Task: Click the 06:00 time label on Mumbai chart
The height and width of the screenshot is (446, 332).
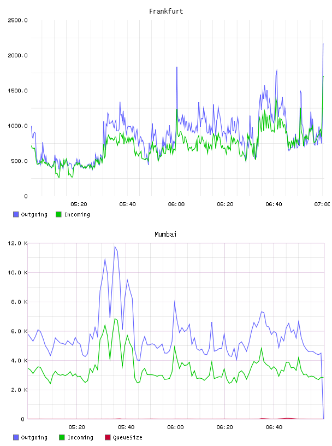Action: [175, 427]
